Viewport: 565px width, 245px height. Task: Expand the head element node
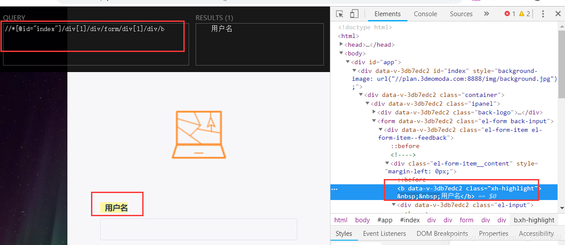coord(341,45)
